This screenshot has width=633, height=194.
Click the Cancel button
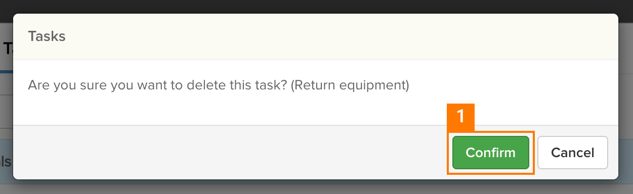click(572, 152)
